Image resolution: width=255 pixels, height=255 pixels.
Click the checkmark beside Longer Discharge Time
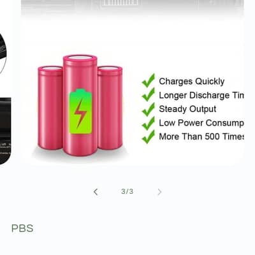click(149, 94)
